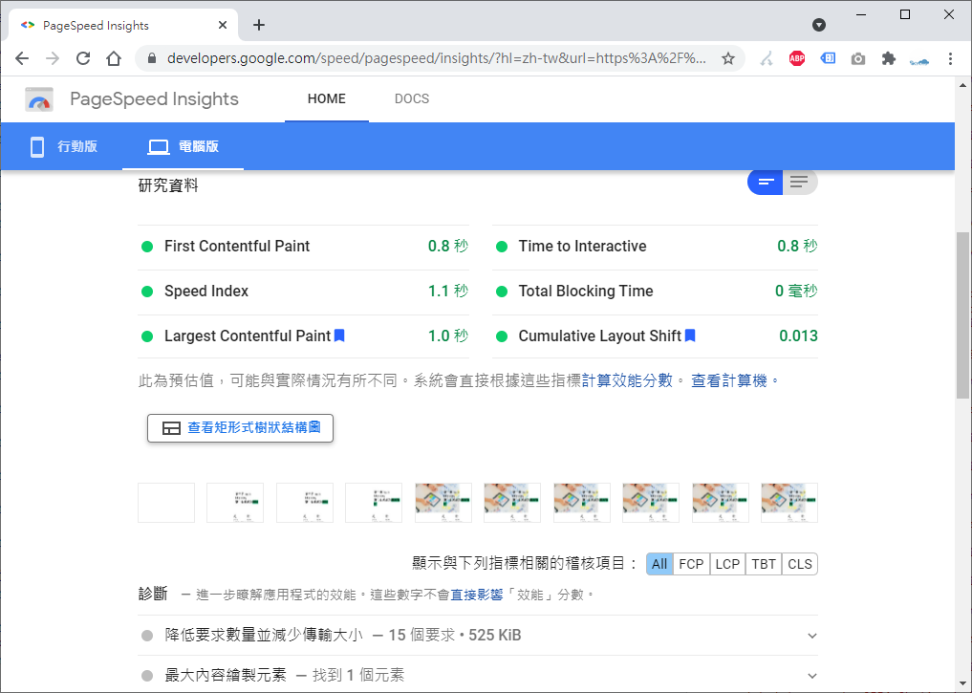Screen dimensions: 972x693
Task: Go back to the previous page
Action: [22, 58]
